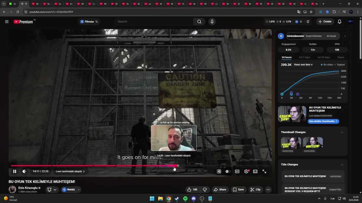362x203 pixels.
Task: Toggle closed captions CC
Action: point(237,171)
